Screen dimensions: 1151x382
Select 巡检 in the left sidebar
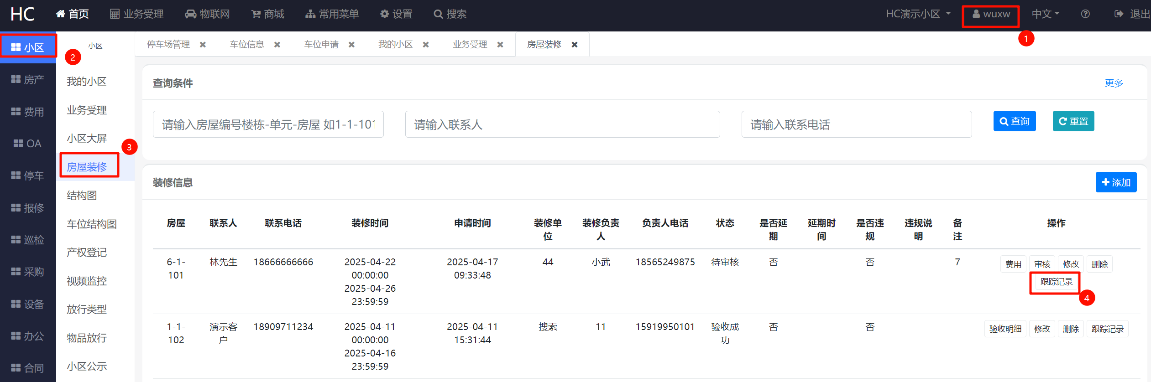pyautogui.click(x=28, y=240)
